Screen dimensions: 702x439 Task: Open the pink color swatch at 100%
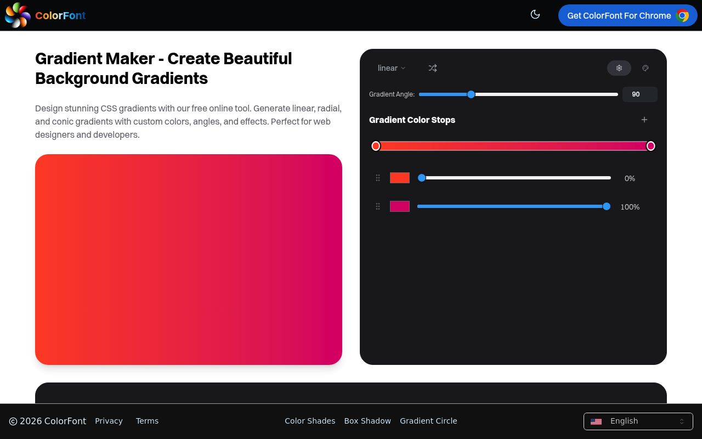coord(399,206)
